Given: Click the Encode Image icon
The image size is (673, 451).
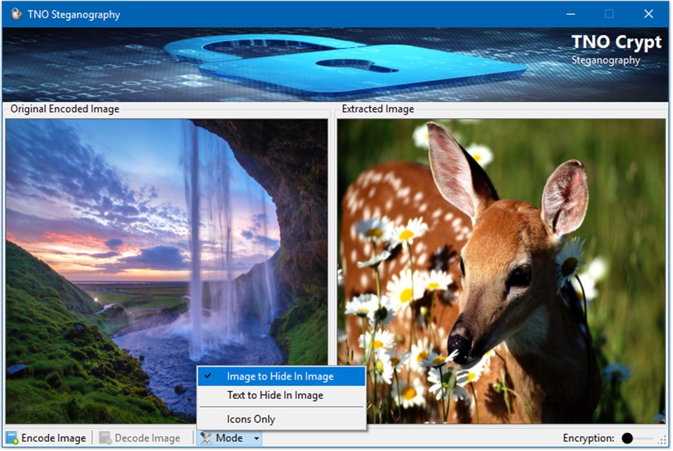Looking at the screenshot, I should 12,438.
